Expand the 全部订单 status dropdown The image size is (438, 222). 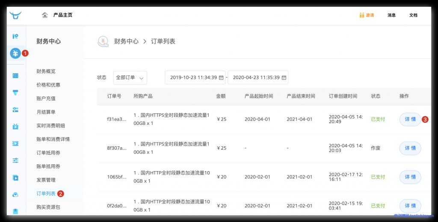[x=130, y=78]
